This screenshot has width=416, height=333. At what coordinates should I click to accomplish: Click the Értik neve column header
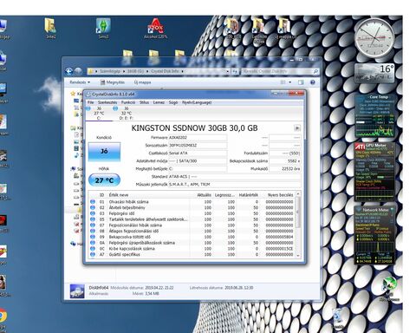tap(119, 195)
